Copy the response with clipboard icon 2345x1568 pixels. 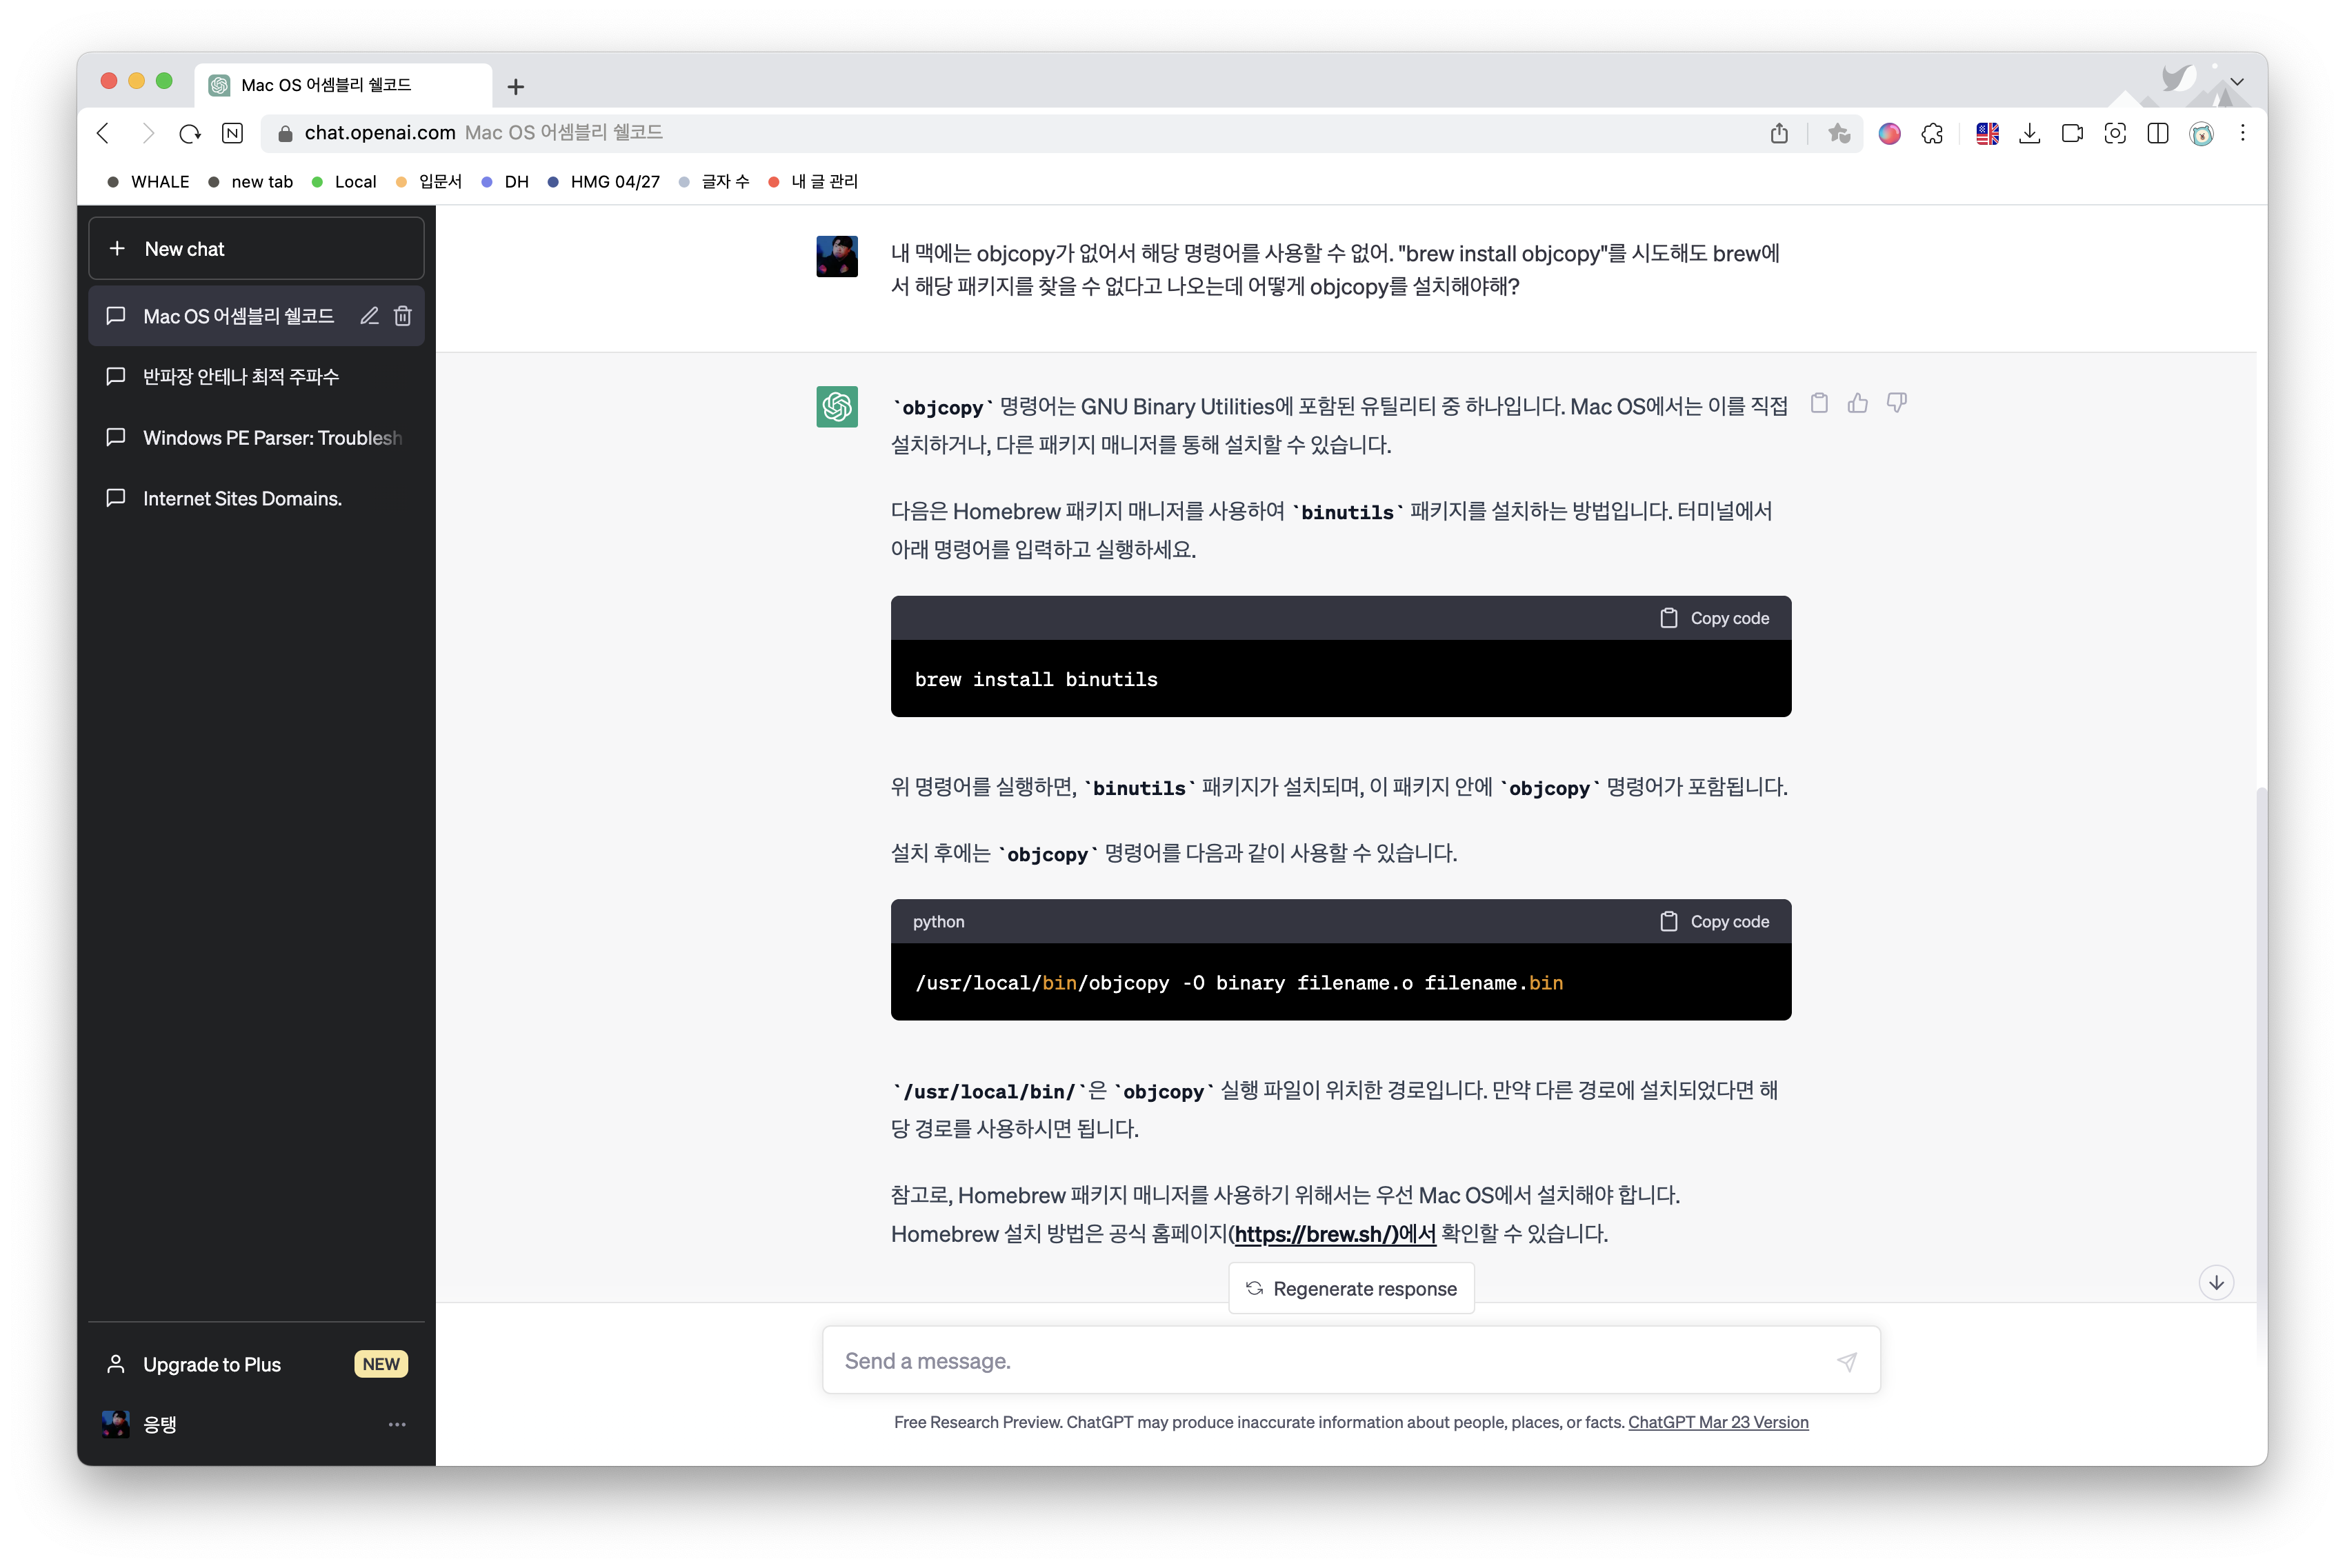[1819, 403]
